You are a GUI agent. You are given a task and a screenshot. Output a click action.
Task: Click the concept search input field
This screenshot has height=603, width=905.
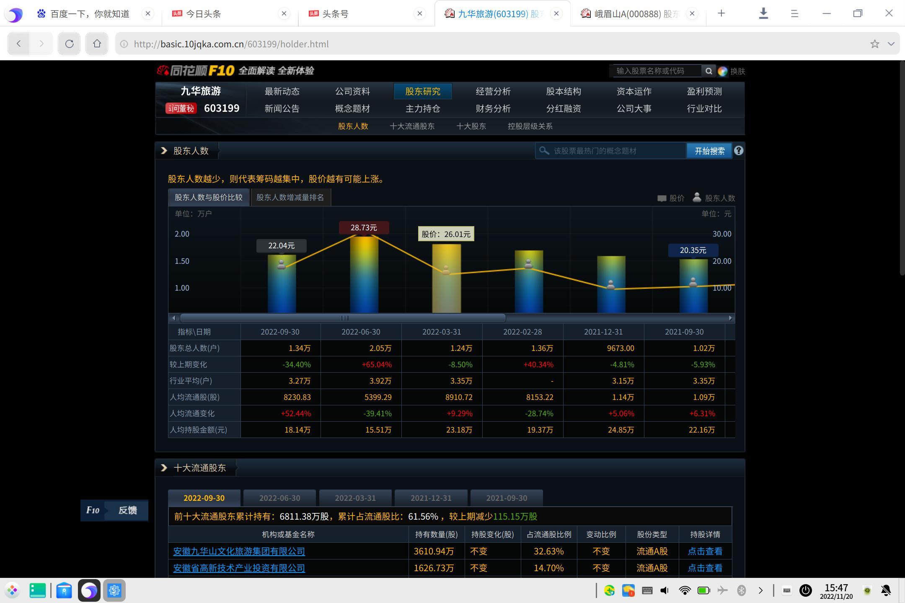612,151
